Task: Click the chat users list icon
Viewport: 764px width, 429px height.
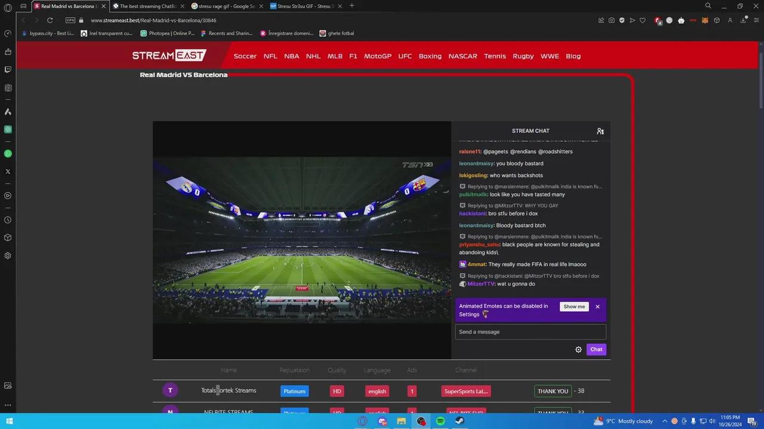Action: 600,131
